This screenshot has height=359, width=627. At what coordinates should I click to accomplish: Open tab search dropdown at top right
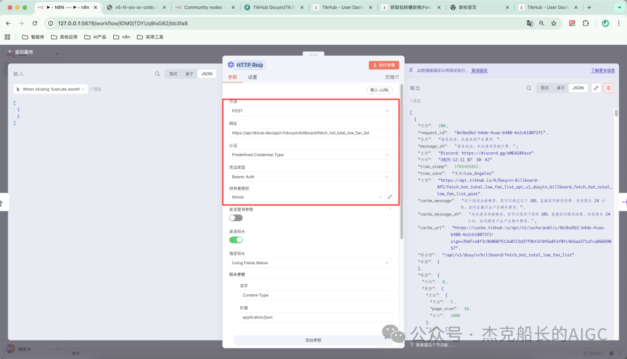[619, 7]
